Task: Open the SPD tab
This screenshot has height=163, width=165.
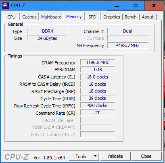Action: point(92,17)
